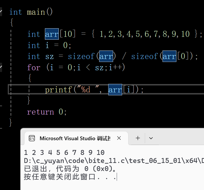204x190 pixels.
Task: Open the console tab dropdown chevron
Action: [x=151, y=138]
